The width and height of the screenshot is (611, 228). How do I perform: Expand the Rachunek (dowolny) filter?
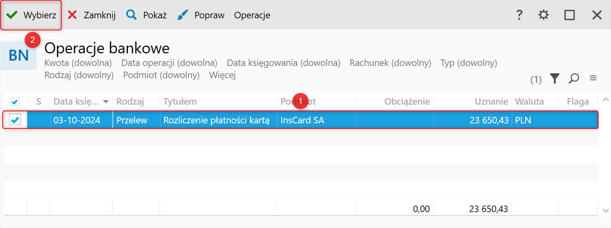point(390,63)
